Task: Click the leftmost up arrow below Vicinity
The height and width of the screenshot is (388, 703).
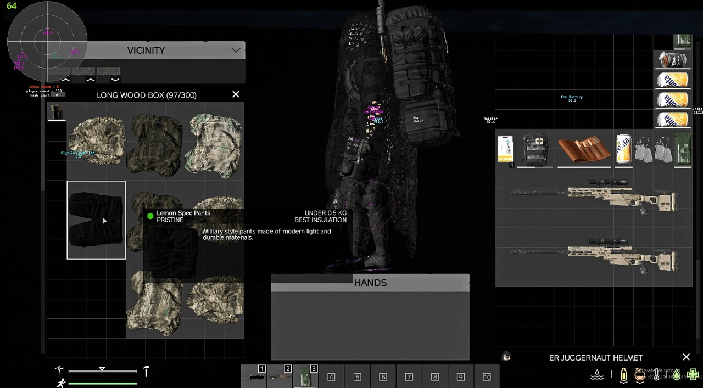Action: [65, 80]
